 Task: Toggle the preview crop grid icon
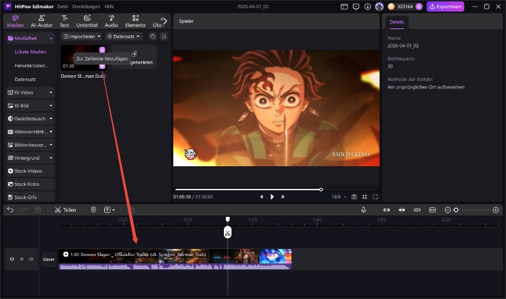(x=365, y=197)
